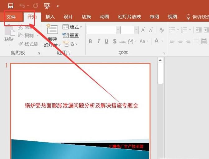Clear all formatting eraser icon
The height and width of the screenshot is (159, 209).
[x=162, y=30]
